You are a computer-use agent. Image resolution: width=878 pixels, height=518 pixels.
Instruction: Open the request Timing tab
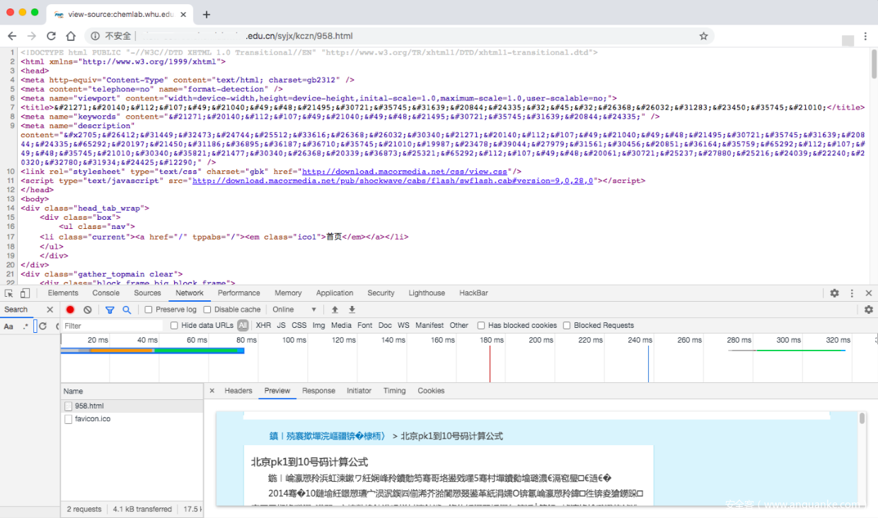[x=395, y=391]
